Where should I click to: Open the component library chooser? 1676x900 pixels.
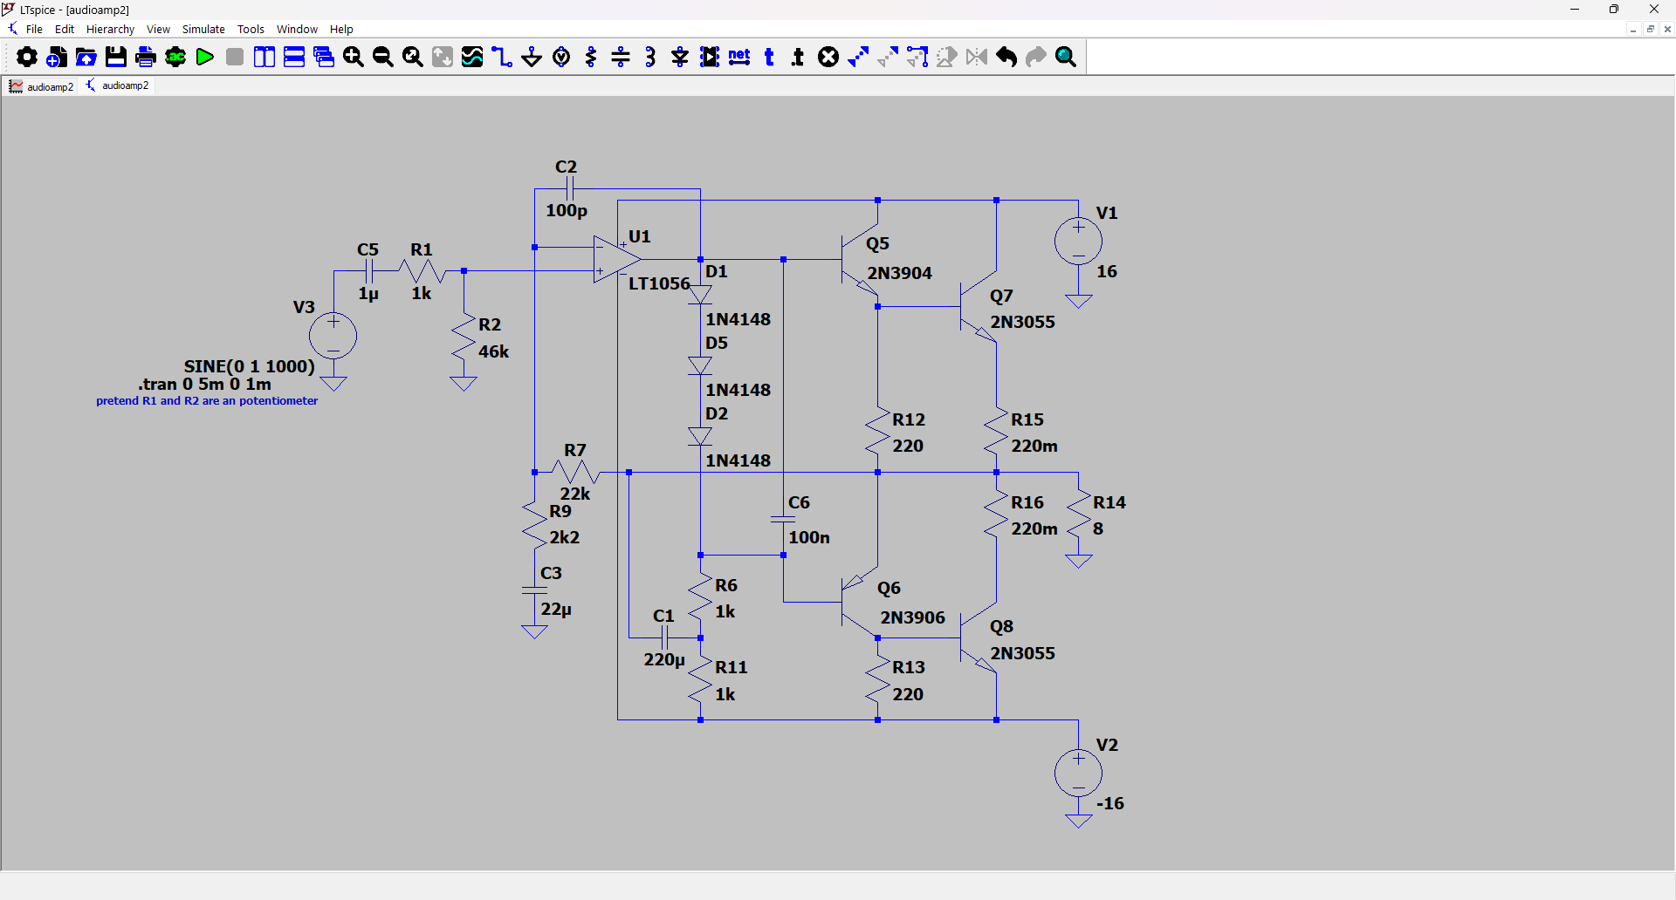pyautogui.click(x=710, y=58)
